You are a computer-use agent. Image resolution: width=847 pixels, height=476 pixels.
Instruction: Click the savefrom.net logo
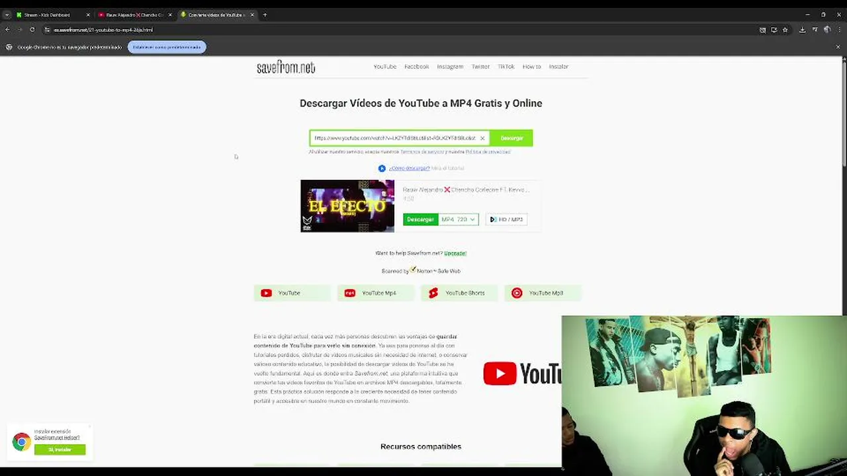[286, 67]
